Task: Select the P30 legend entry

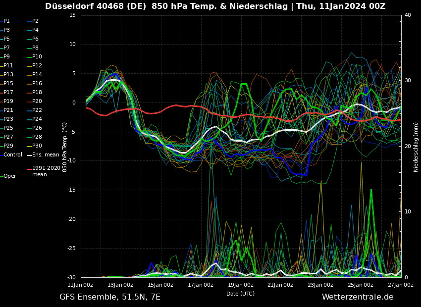Action: 37,146
